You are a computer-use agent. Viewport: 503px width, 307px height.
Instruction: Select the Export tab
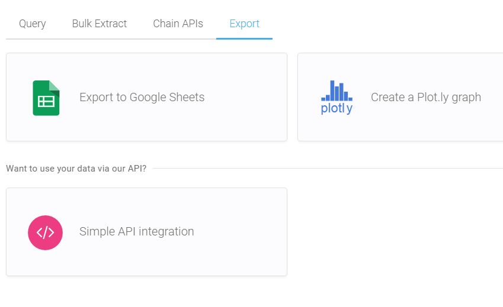[245, 24]
